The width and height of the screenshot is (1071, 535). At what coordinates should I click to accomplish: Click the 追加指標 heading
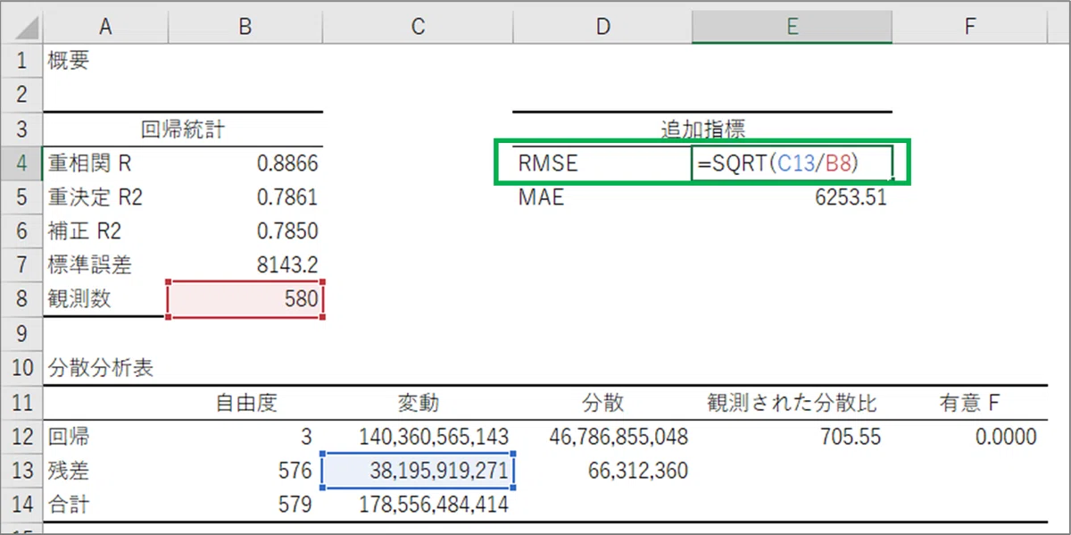(x=702, y=130)
